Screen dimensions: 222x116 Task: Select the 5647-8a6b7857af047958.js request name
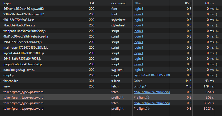[x=22, y=59]
